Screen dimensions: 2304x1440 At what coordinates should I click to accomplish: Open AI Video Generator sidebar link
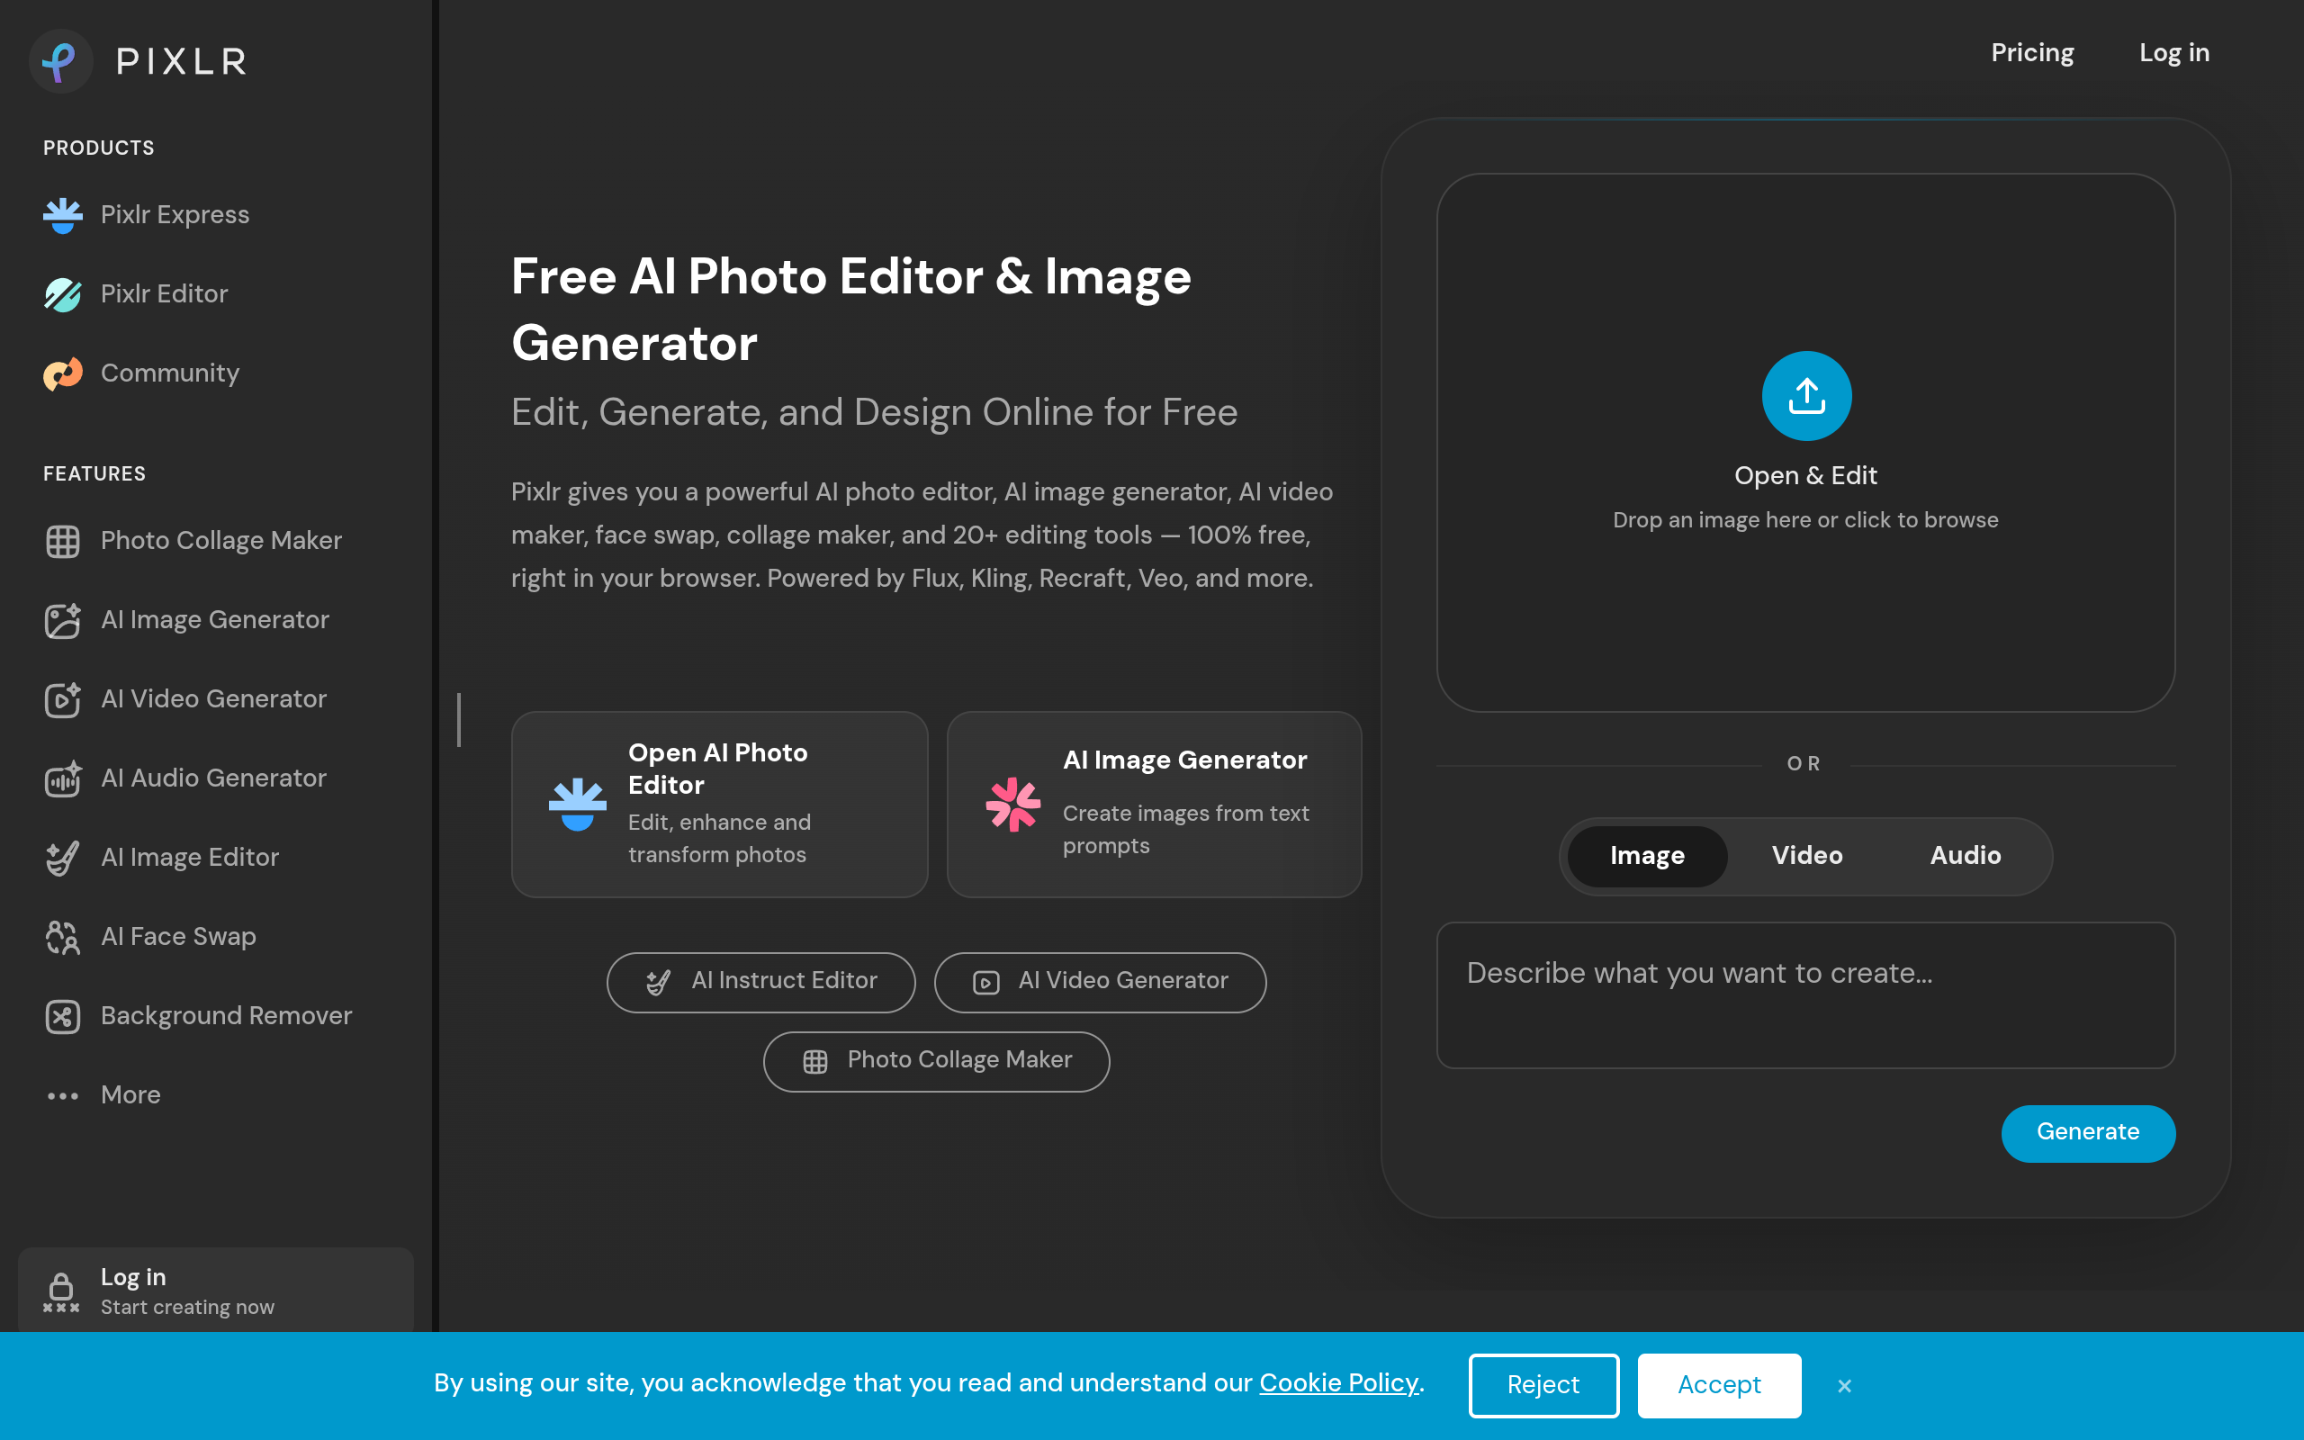click(214, 699)
